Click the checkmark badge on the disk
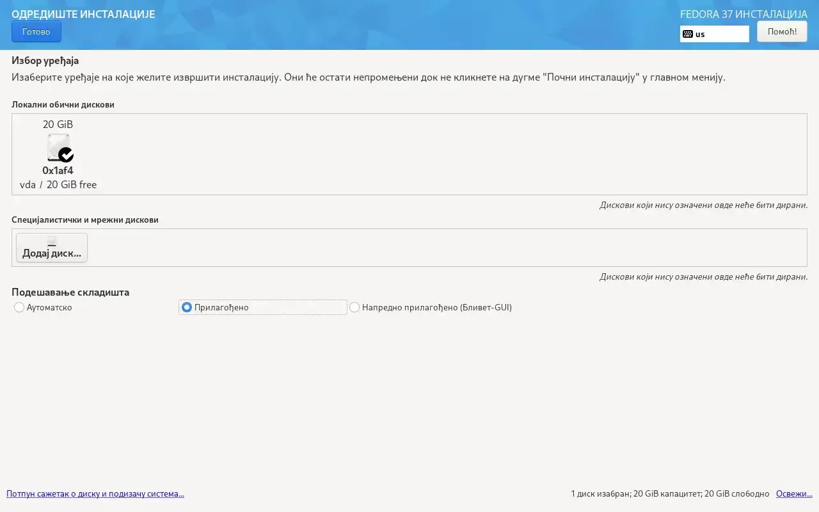The image size is (819, 512). click(66, 155)
